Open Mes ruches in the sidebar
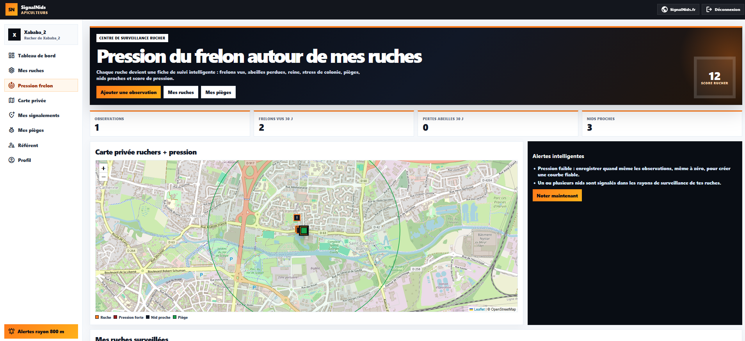Viewport: 745px width, 341px height. (x=41, y=71)
